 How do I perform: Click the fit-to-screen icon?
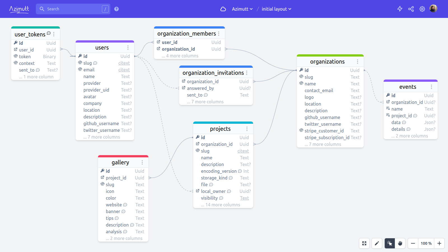point(364,243)
